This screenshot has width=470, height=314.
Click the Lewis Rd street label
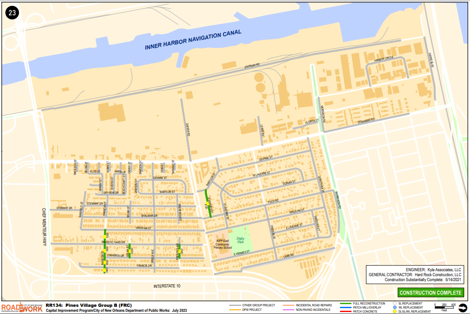click(x=262, y=131)
